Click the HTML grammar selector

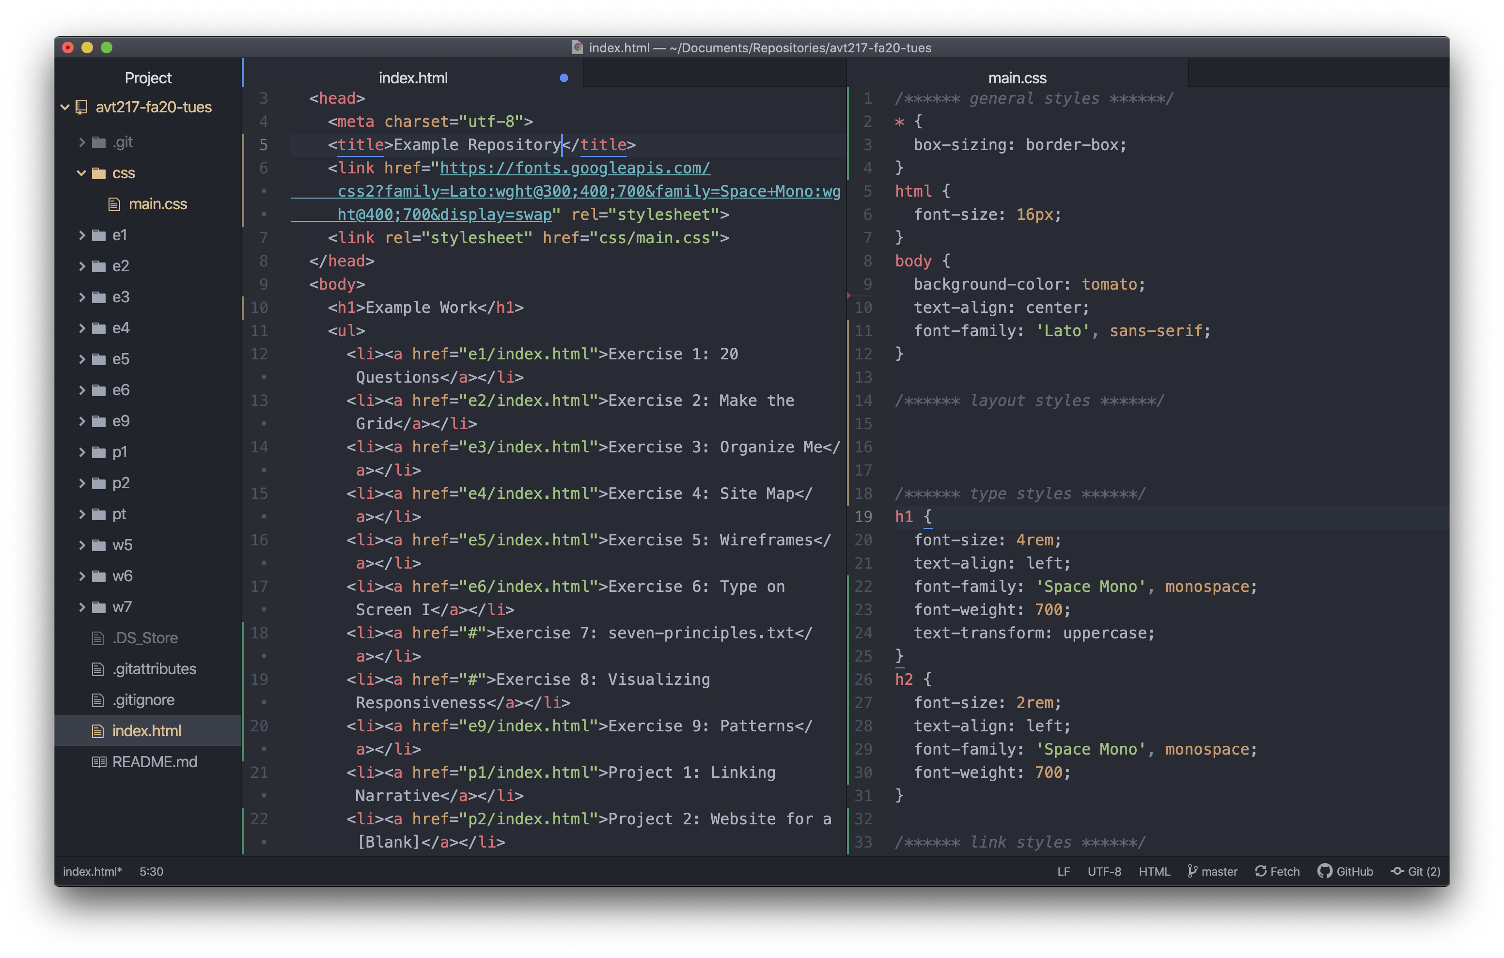click(1154, 872)
